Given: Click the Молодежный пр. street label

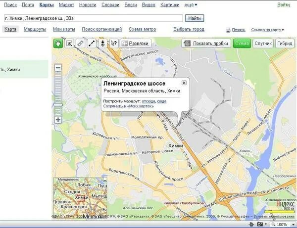Looking at the screenshot, I should click(147, 137).
